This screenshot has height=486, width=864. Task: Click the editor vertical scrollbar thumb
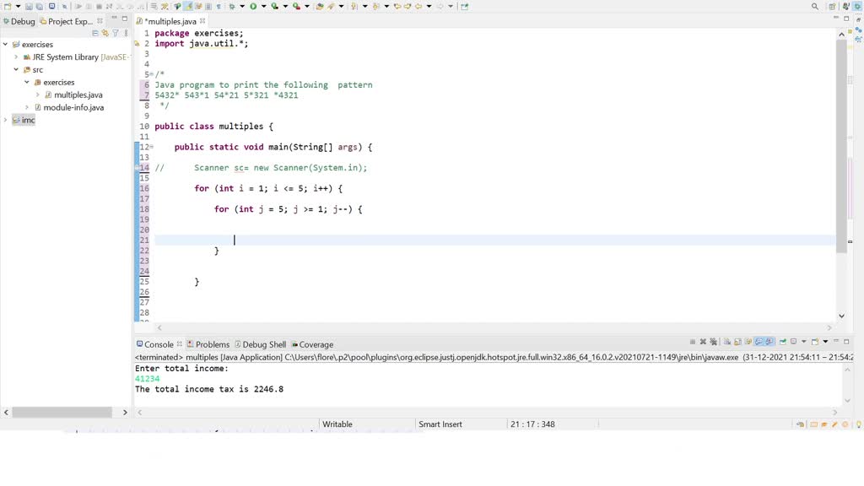coord(841,146)
